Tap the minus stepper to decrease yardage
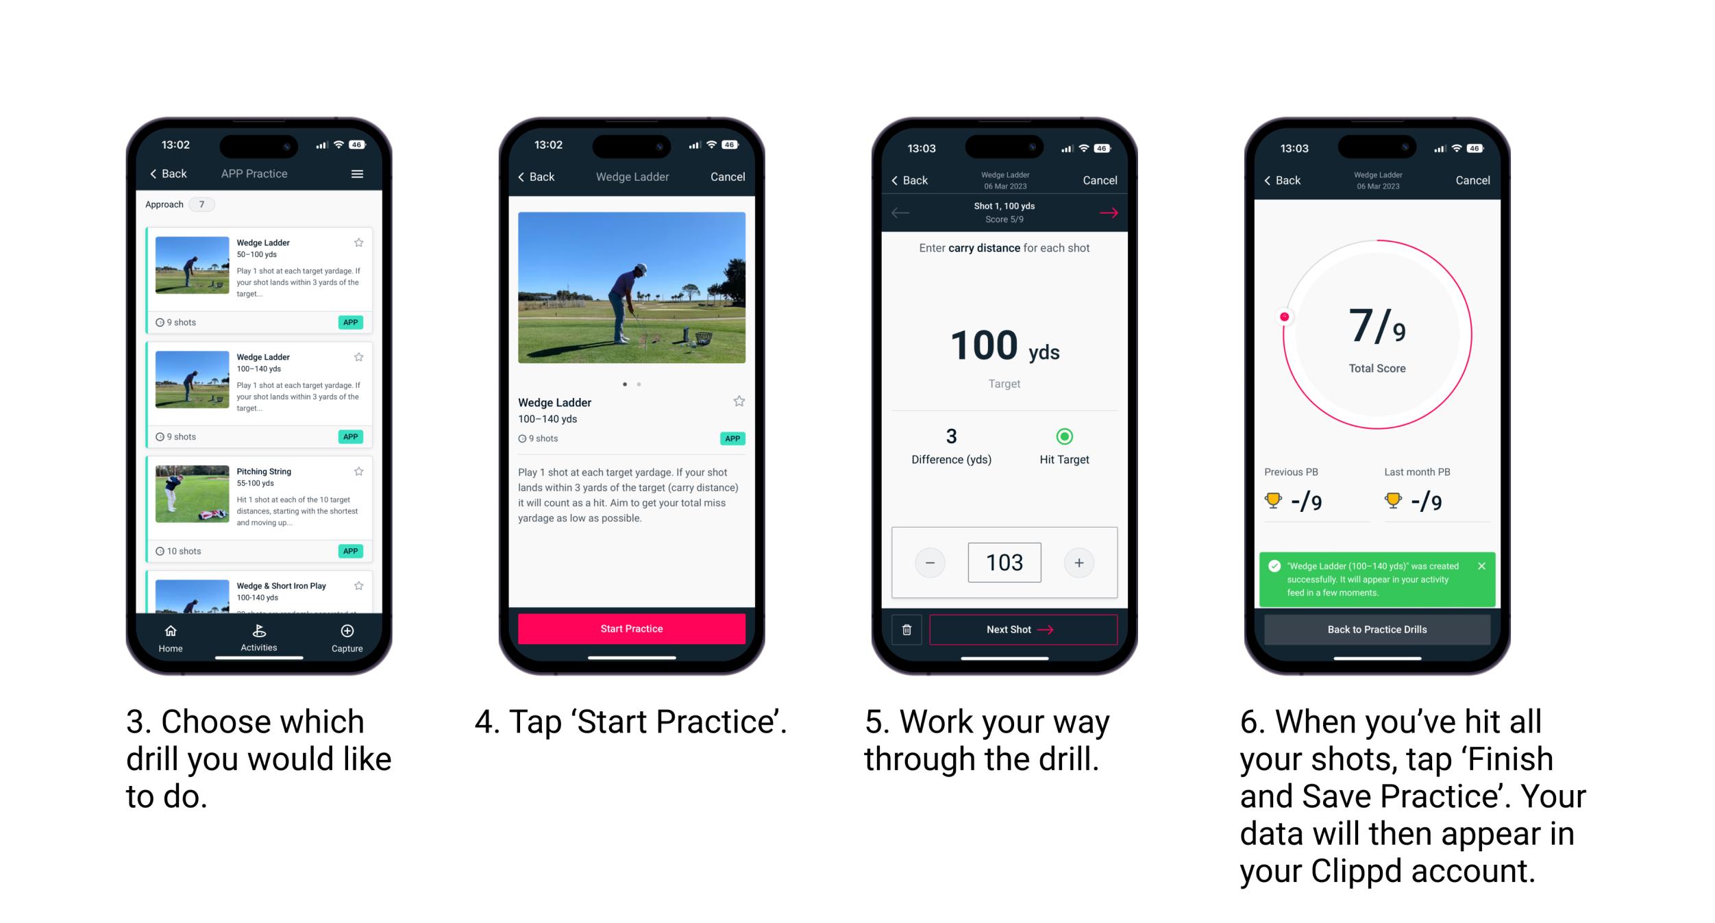 coord(930,561)
